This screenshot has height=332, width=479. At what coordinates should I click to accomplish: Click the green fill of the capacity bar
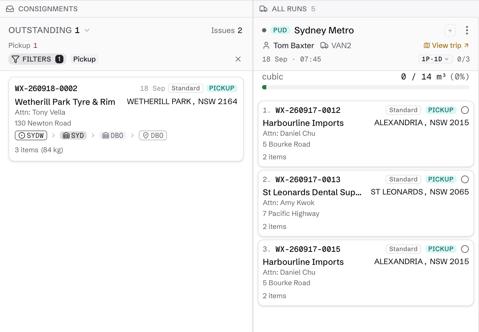pyautogui.click(x=264, y=87)
